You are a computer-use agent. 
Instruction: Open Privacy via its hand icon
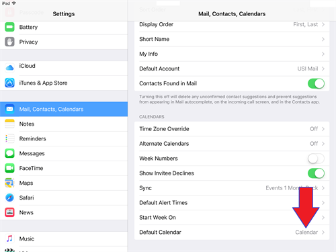[9, 42]
